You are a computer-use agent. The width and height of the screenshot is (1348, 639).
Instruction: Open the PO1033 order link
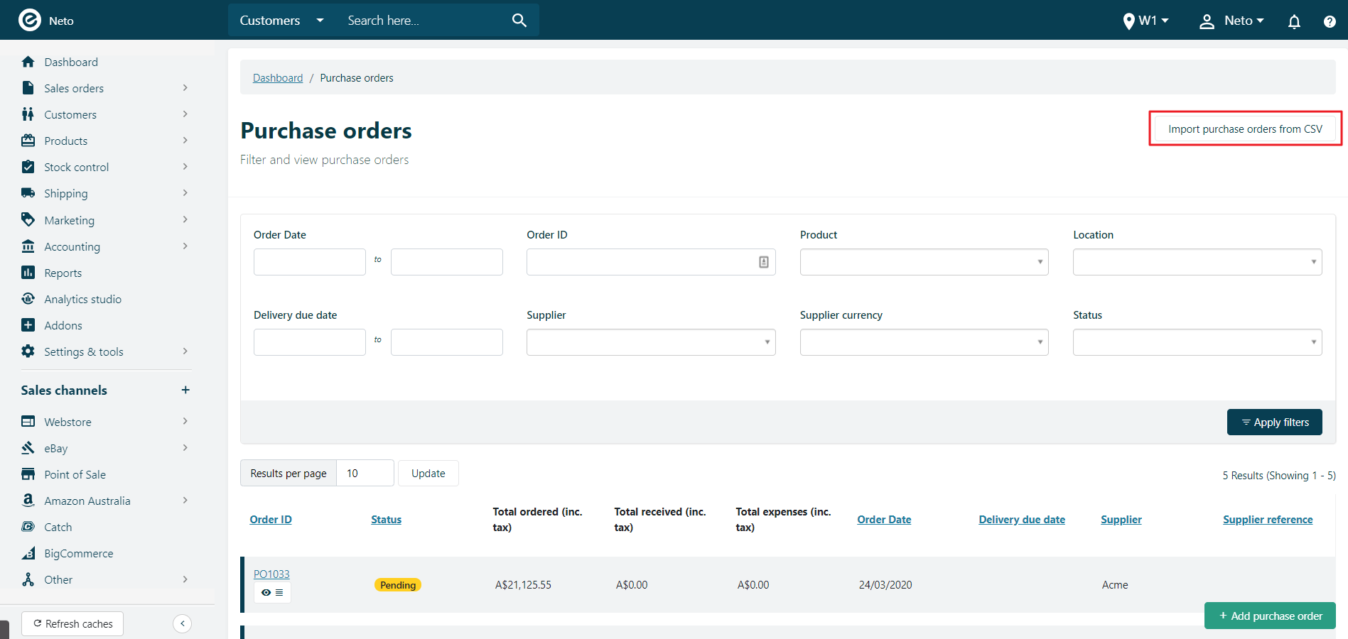coord(271,574)
